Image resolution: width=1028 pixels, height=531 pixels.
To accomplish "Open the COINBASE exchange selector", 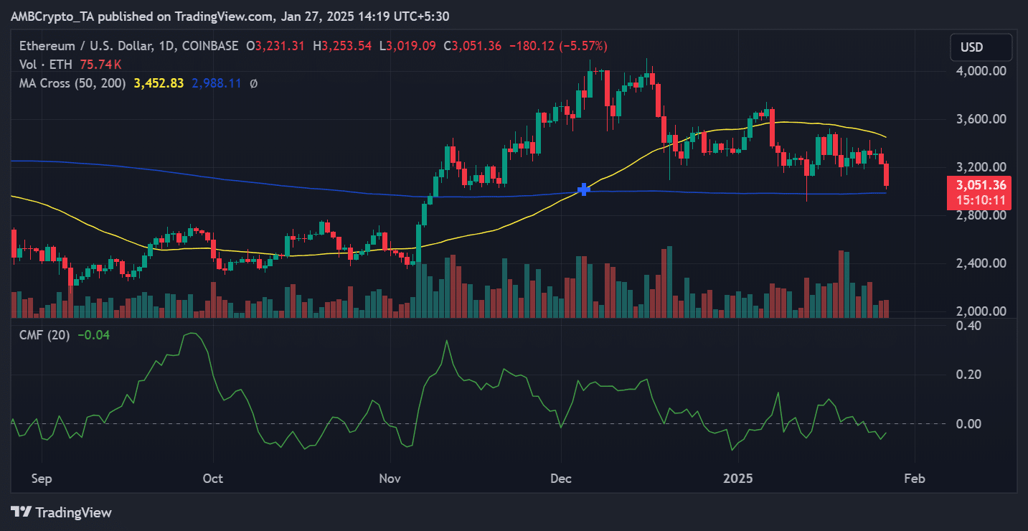I will [209, 45].
